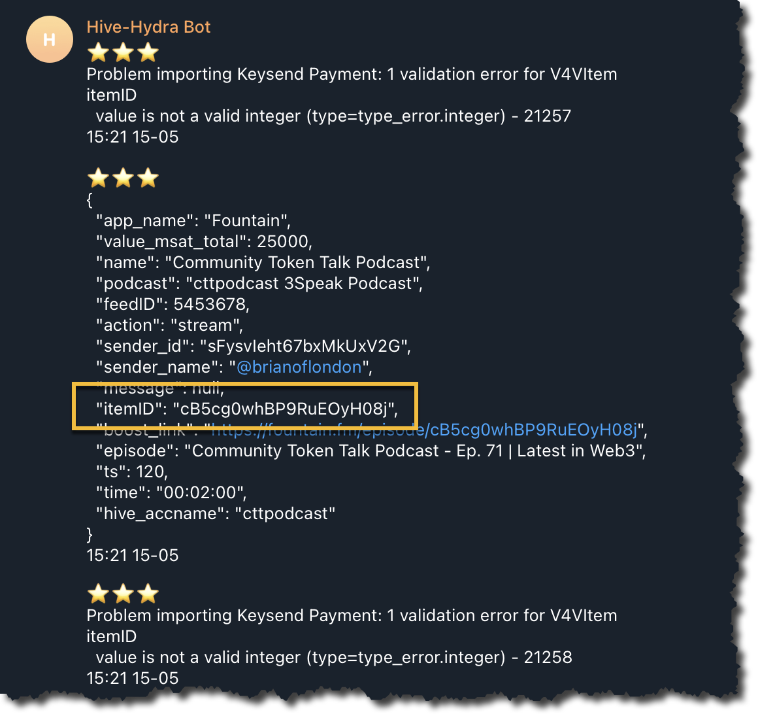The width and height of the screenshot is (758, 714).
Task: Click the second star in top message
Action: pos(124,52)
